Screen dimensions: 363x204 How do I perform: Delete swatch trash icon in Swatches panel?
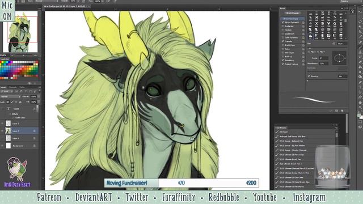35,83
